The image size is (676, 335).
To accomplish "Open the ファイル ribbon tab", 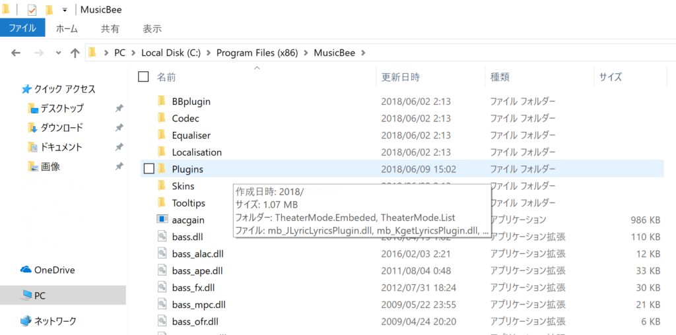I will tap(22, 29).
